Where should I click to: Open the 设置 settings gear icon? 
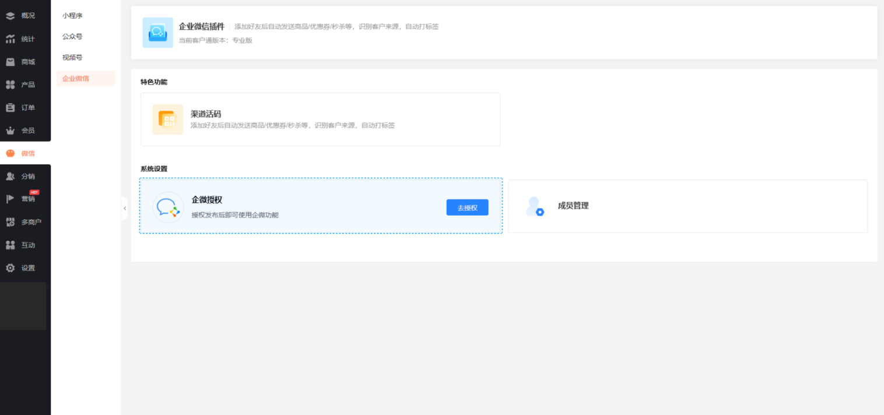pos(10,268)
